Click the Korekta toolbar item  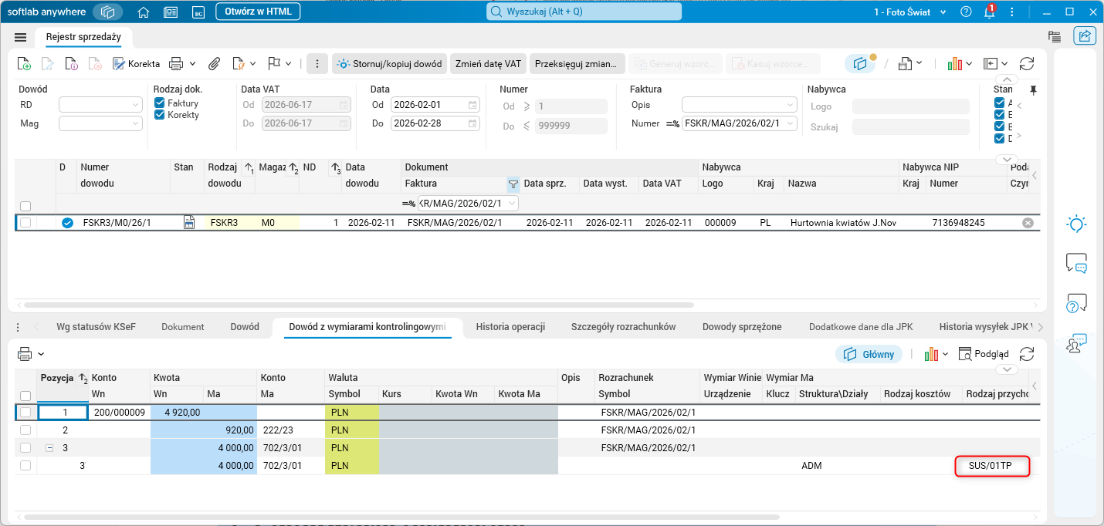pyautogui.click(x=137, y=63)
